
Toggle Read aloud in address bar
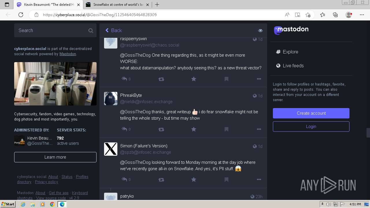coord(287,15)
